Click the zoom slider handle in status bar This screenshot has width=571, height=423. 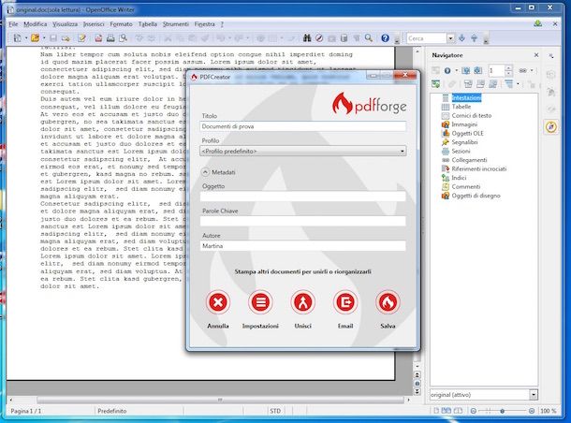(x=502, y=411)
